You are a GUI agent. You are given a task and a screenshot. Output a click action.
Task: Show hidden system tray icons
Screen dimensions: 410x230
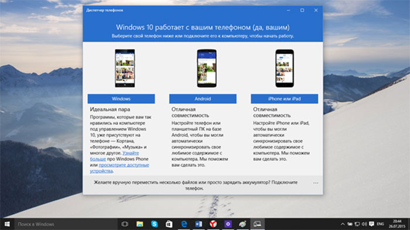pyautogui.click(x=343, y=224)
